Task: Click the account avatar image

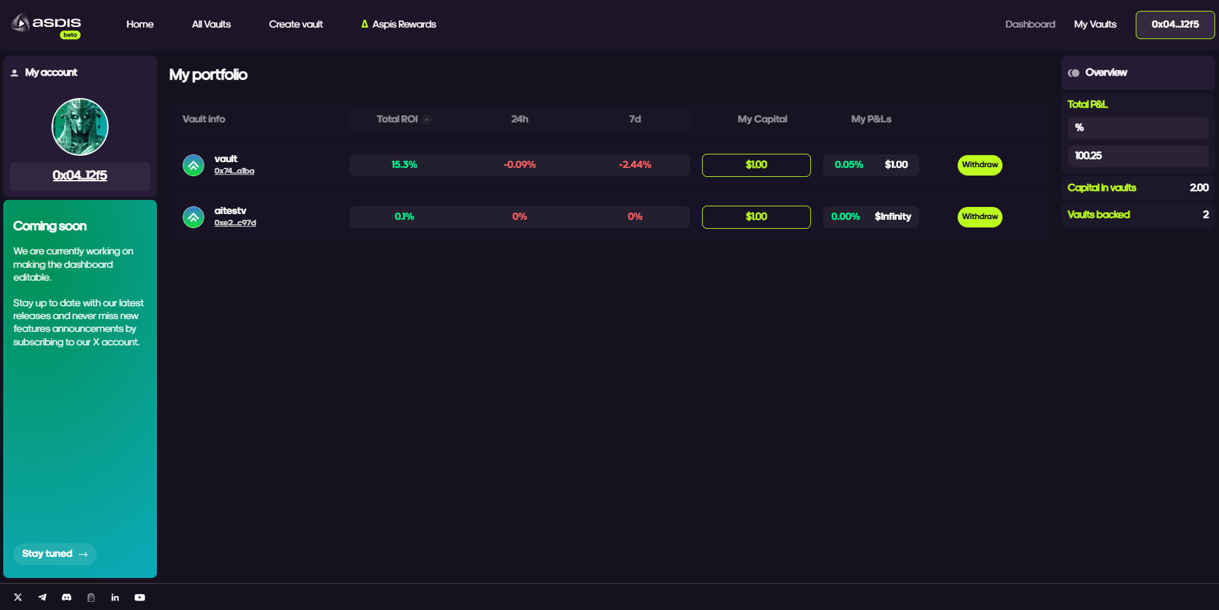Action: point(80,127)
